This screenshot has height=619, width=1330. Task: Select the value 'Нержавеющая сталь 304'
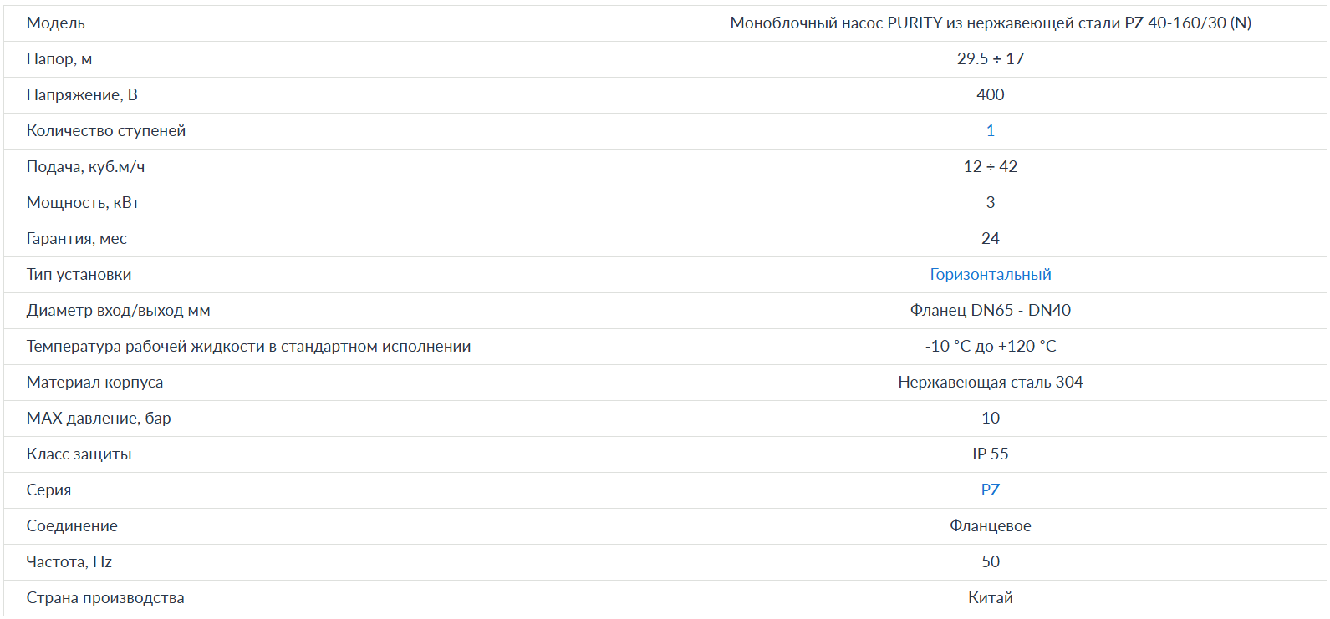point(990,382)
